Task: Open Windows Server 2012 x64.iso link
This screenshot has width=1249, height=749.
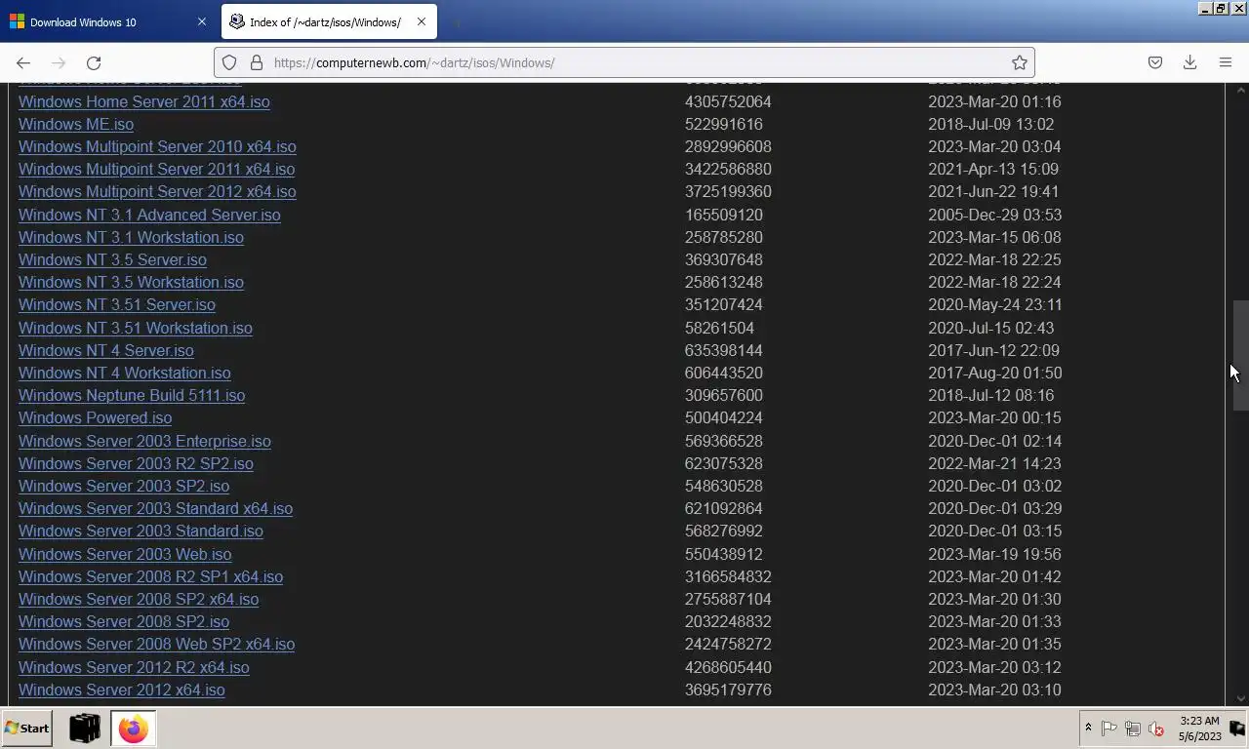Action: [x=121, y=690]
